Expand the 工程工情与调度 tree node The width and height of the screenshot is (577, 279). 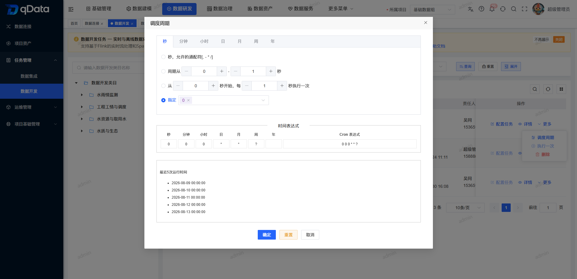82,107
